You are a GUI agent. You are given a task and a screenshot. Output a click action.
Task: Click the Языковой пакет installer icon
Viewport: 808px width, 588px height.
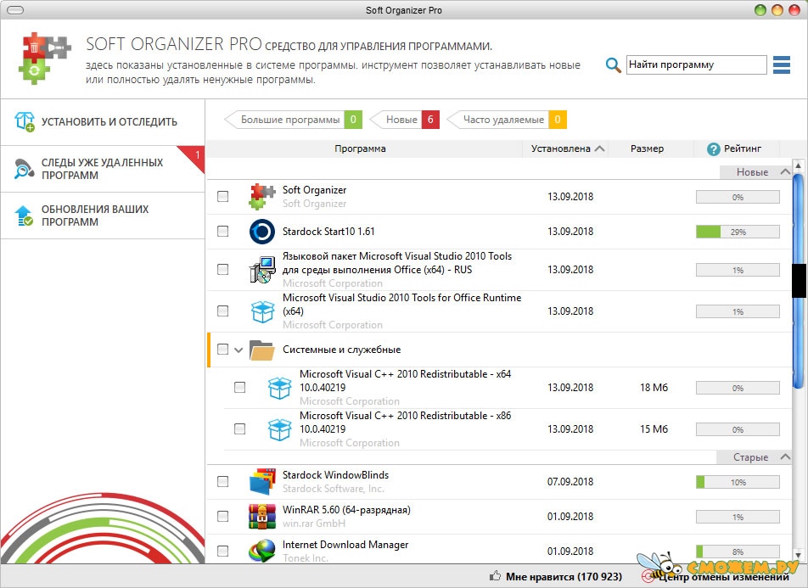(261, 270)
